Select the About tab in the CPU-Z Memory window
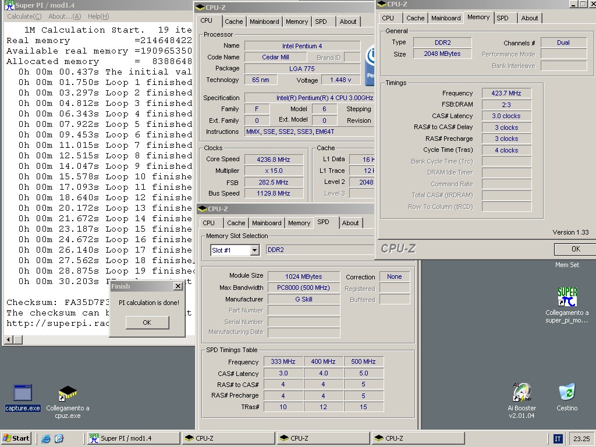Viewport: 596px width, 447px height. [x=530, y=18]
